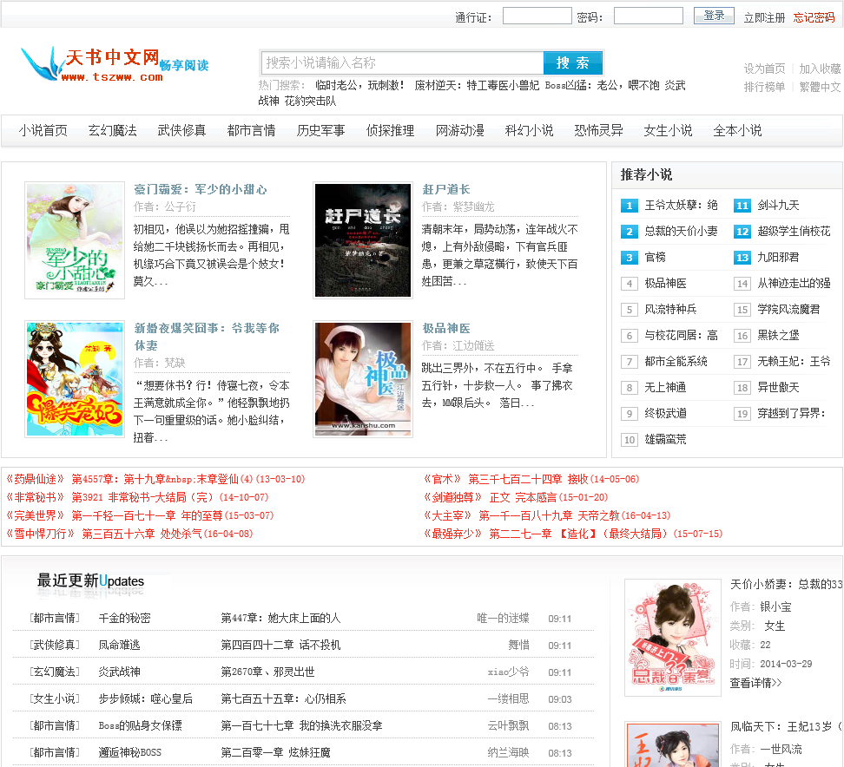Open rank 2 novel 总裁的天价小妻
844x767 pixels.
point(681,232)
